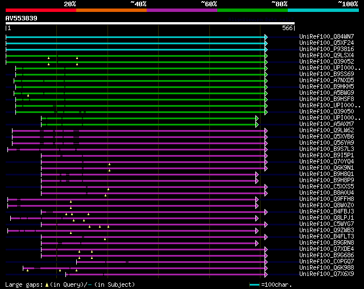
Task: Open the UniRef100_P93816 hit label
Action: pos(326,49)
